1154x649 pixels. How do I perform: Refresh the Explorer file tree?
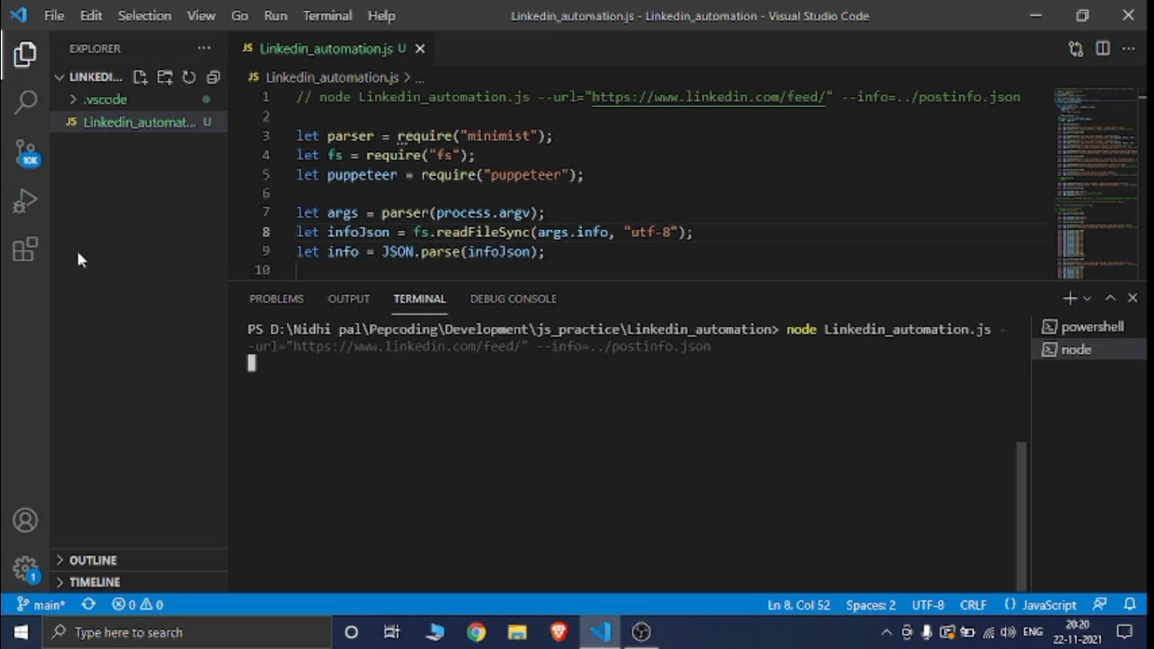189,77
